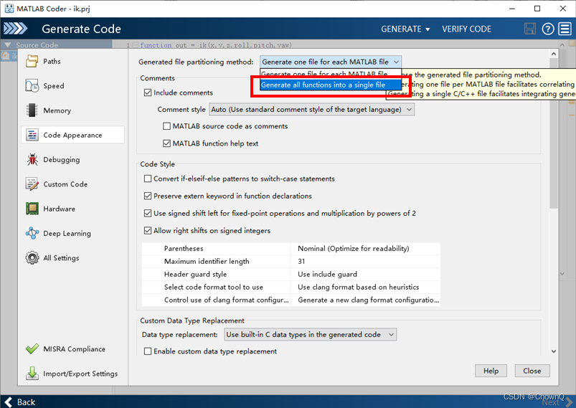Click the Help button

[x=491, y=371]
